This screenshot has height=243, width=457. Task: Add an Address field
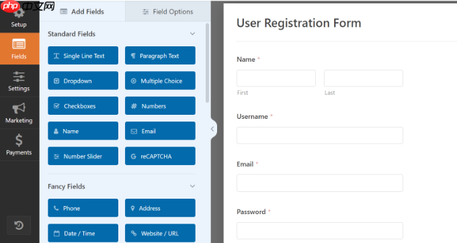[160, 208]
